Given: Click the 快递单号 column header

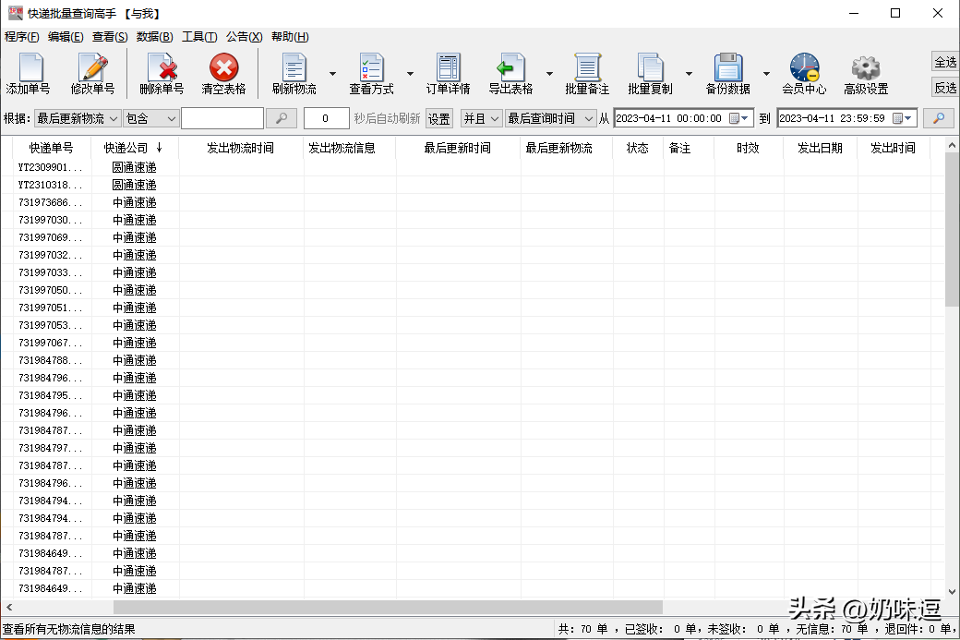Looking at the screenshot, I should (x=51, y=148).
